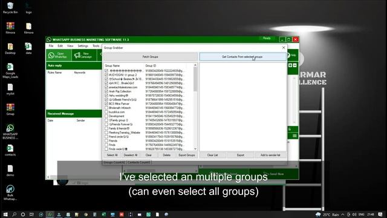Click the Deselect All button

coord(131,155)
